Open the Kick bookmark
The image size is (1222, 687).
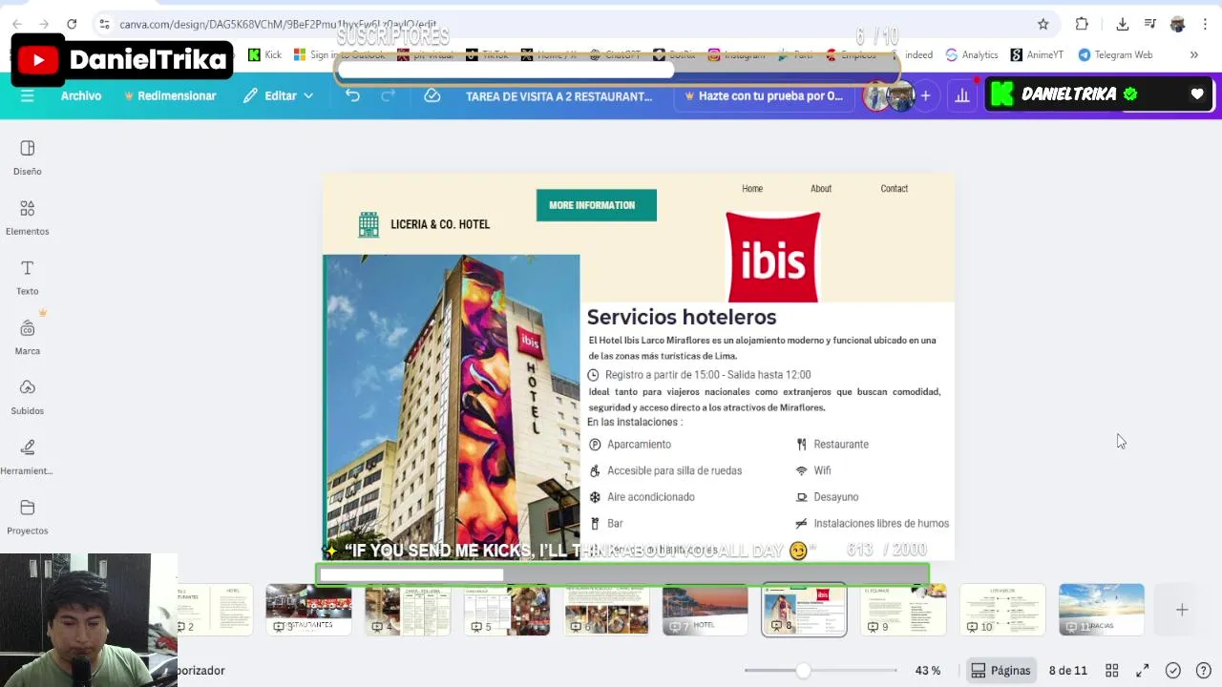(x=264, y=54)
